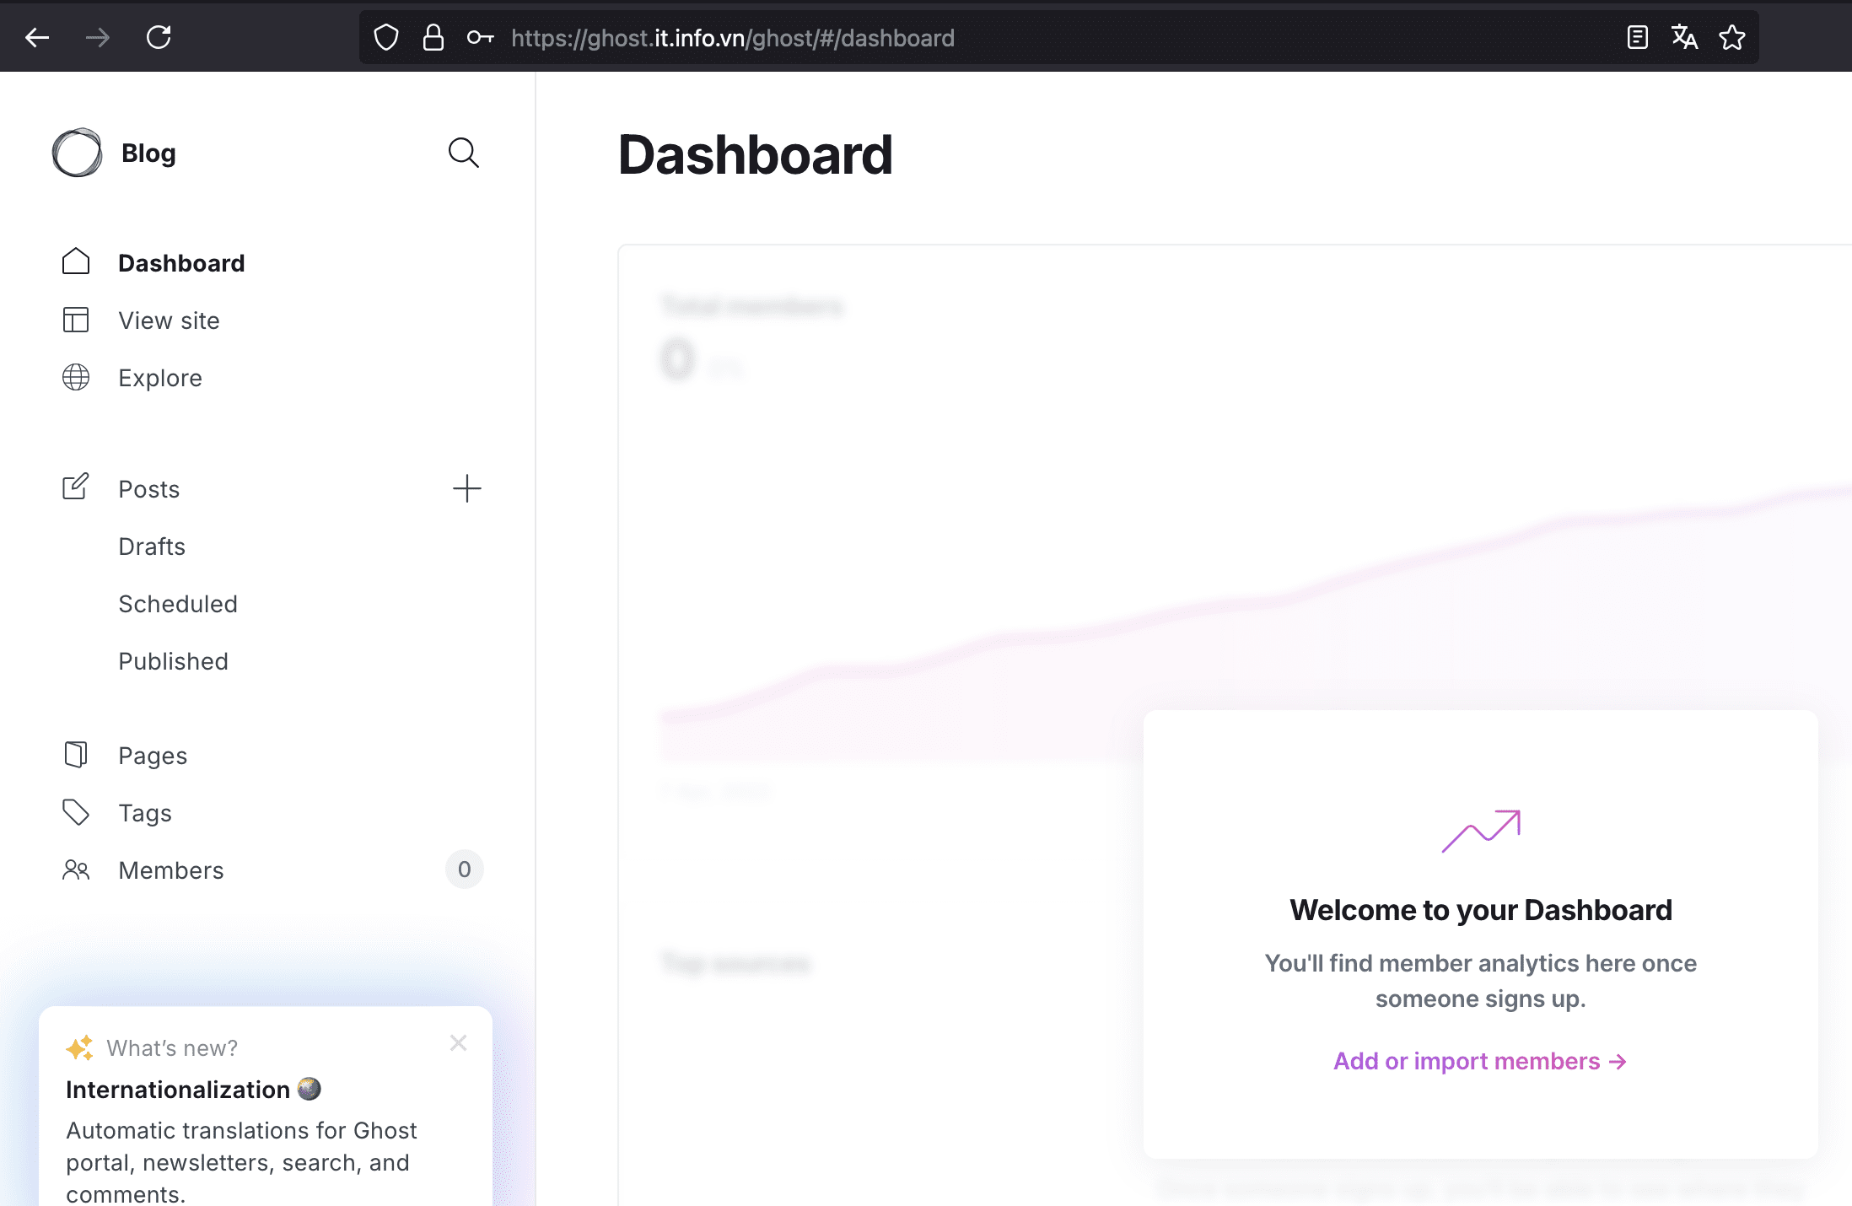
Task: Switch to the Drafts section
Action: (152, 546)
